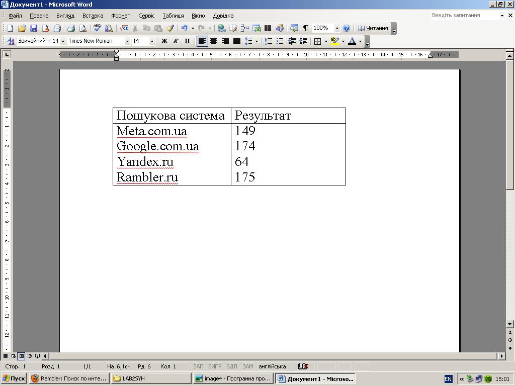Viewport: 515px width, 386px height.
Task: Click the Permission icon next to Save
Action: point(45,28)
